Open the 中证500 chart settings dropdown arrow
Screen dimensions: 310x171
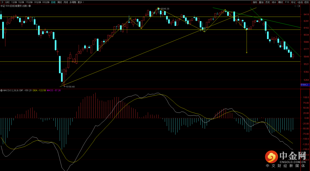pos(30,6)
